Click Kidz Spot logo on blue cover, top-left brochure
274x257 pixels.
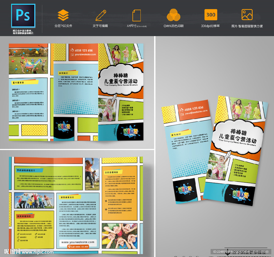(130, 132)
